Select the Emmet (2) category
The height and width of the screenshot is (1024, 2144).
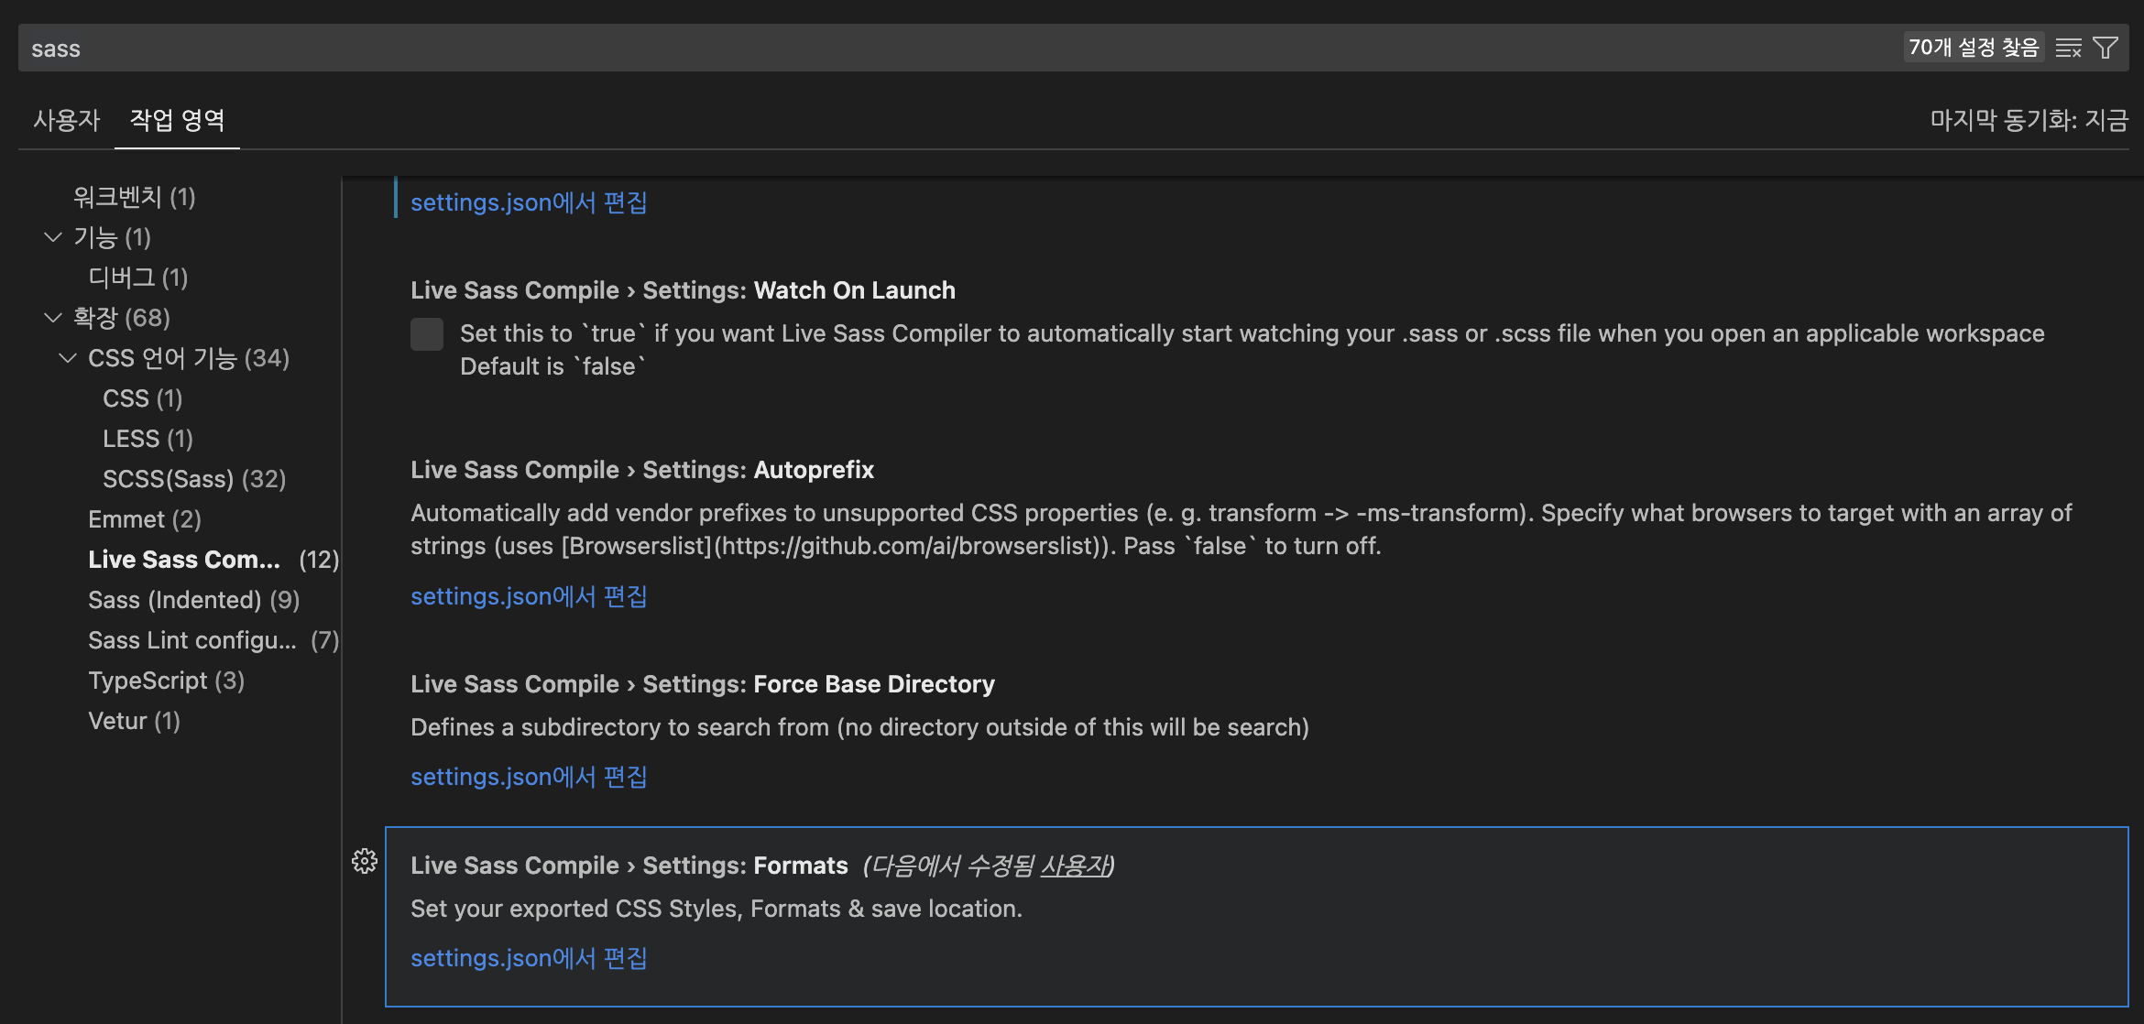144,519
